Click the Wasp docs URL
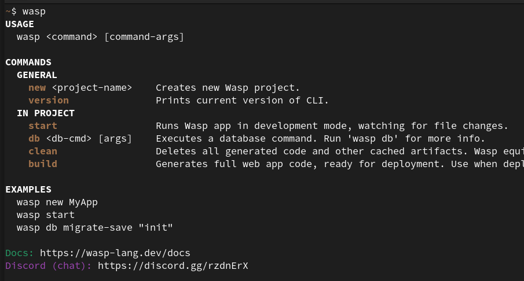 (115, 253)
